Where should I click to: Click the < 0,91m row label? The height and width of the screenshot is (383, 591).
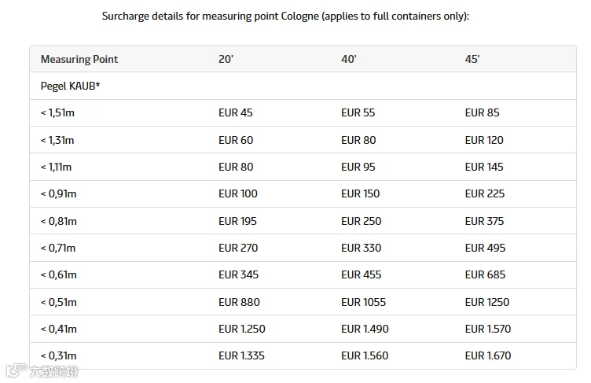pyautogui.click(x=58, y=194)
